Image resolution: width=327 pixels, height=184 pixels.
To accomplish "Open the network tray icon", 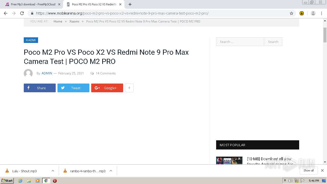I will (x=297, y=181).
